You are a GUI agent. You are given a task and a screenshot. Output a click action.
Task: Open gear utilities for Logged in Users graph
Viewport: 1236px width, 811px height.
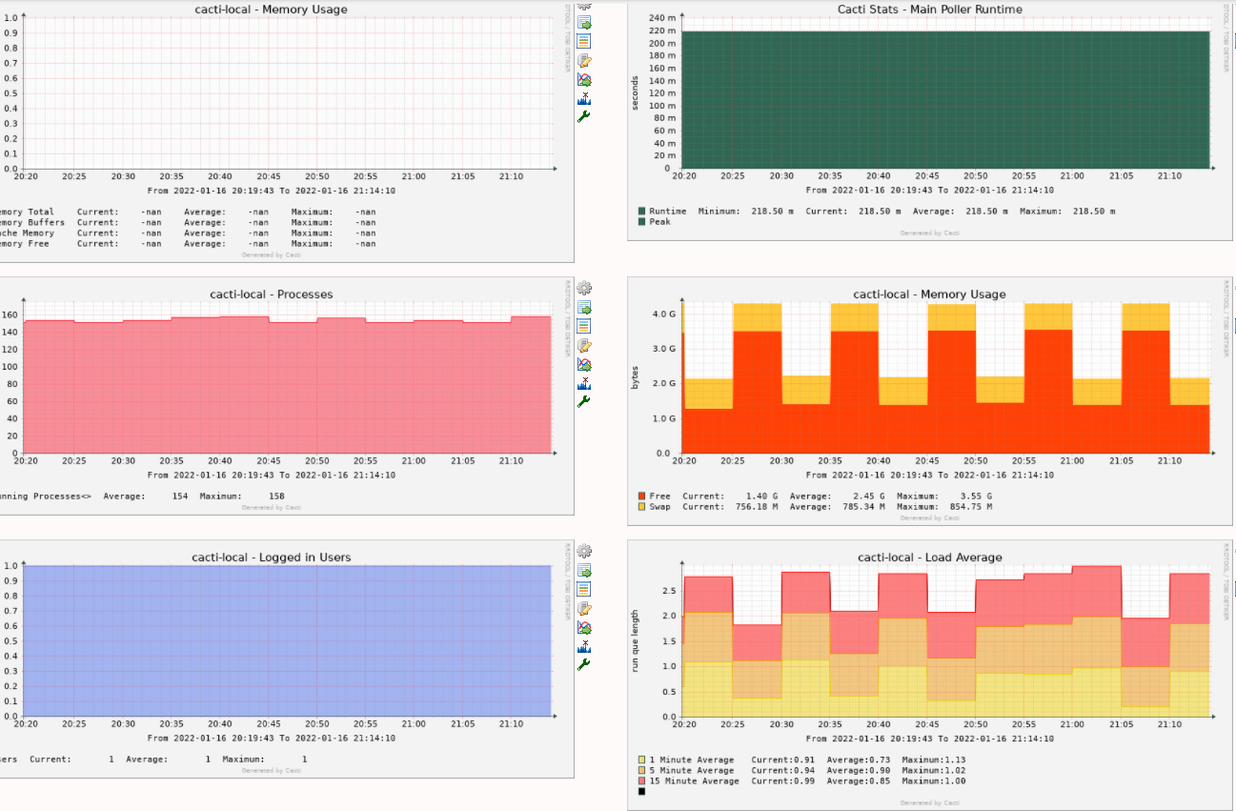point(584,551)
